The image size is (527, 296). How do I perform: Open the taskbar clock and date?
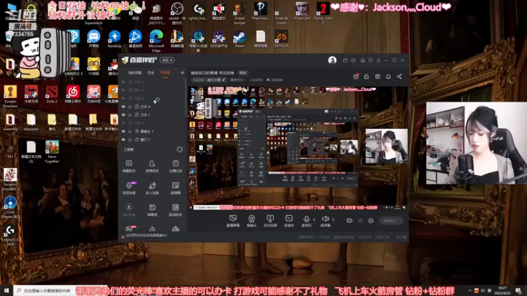(503, 291)
